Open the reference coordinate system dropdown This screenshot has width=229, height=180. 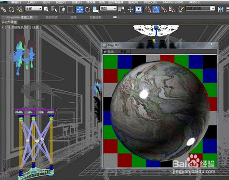[x=108, y=8]
